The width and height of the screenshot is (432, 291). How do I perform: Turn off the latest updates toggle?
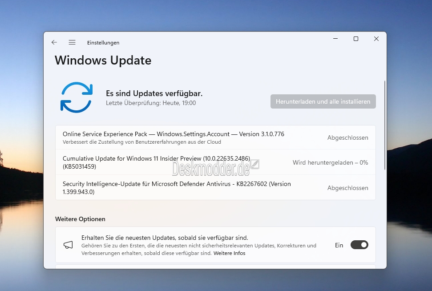359,245
